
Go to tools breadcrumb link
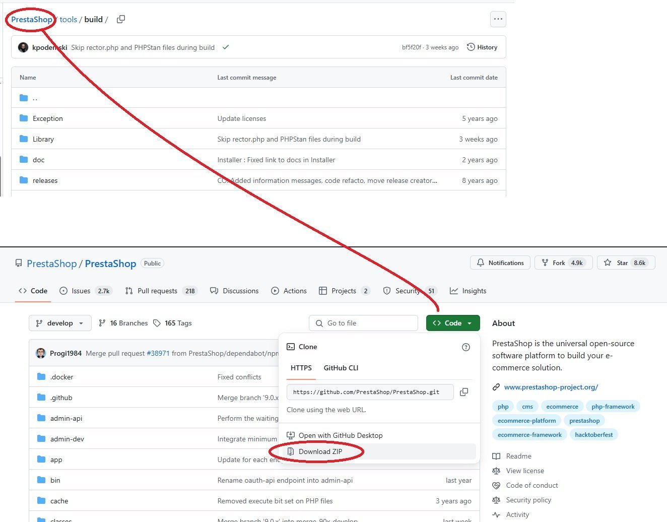69,19
